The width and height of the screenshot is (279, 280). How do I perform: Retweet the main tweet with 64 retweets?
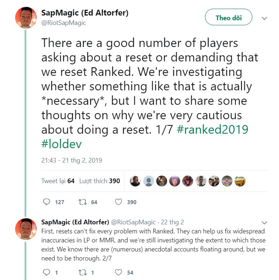tap(83, 202)
